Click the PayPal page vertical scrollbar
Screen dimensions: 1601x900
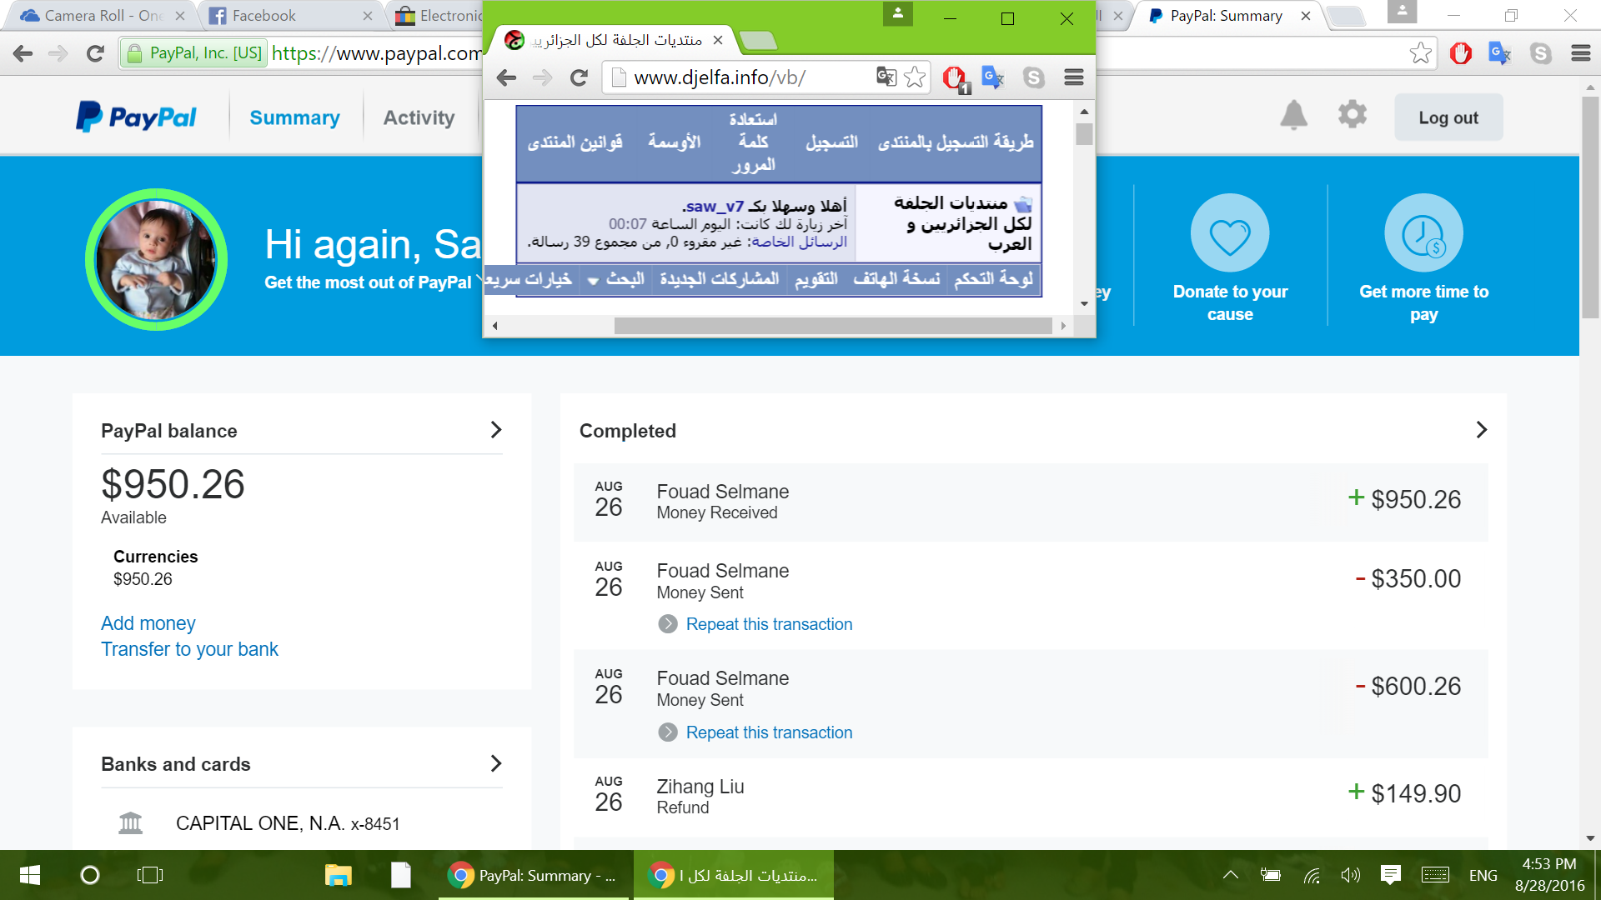click(1590, 207)
